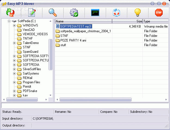Image resolution: width=170 pixels, height=130 pixels.
Task: Open the first-aid kit help icon
Action: point(116,13)
